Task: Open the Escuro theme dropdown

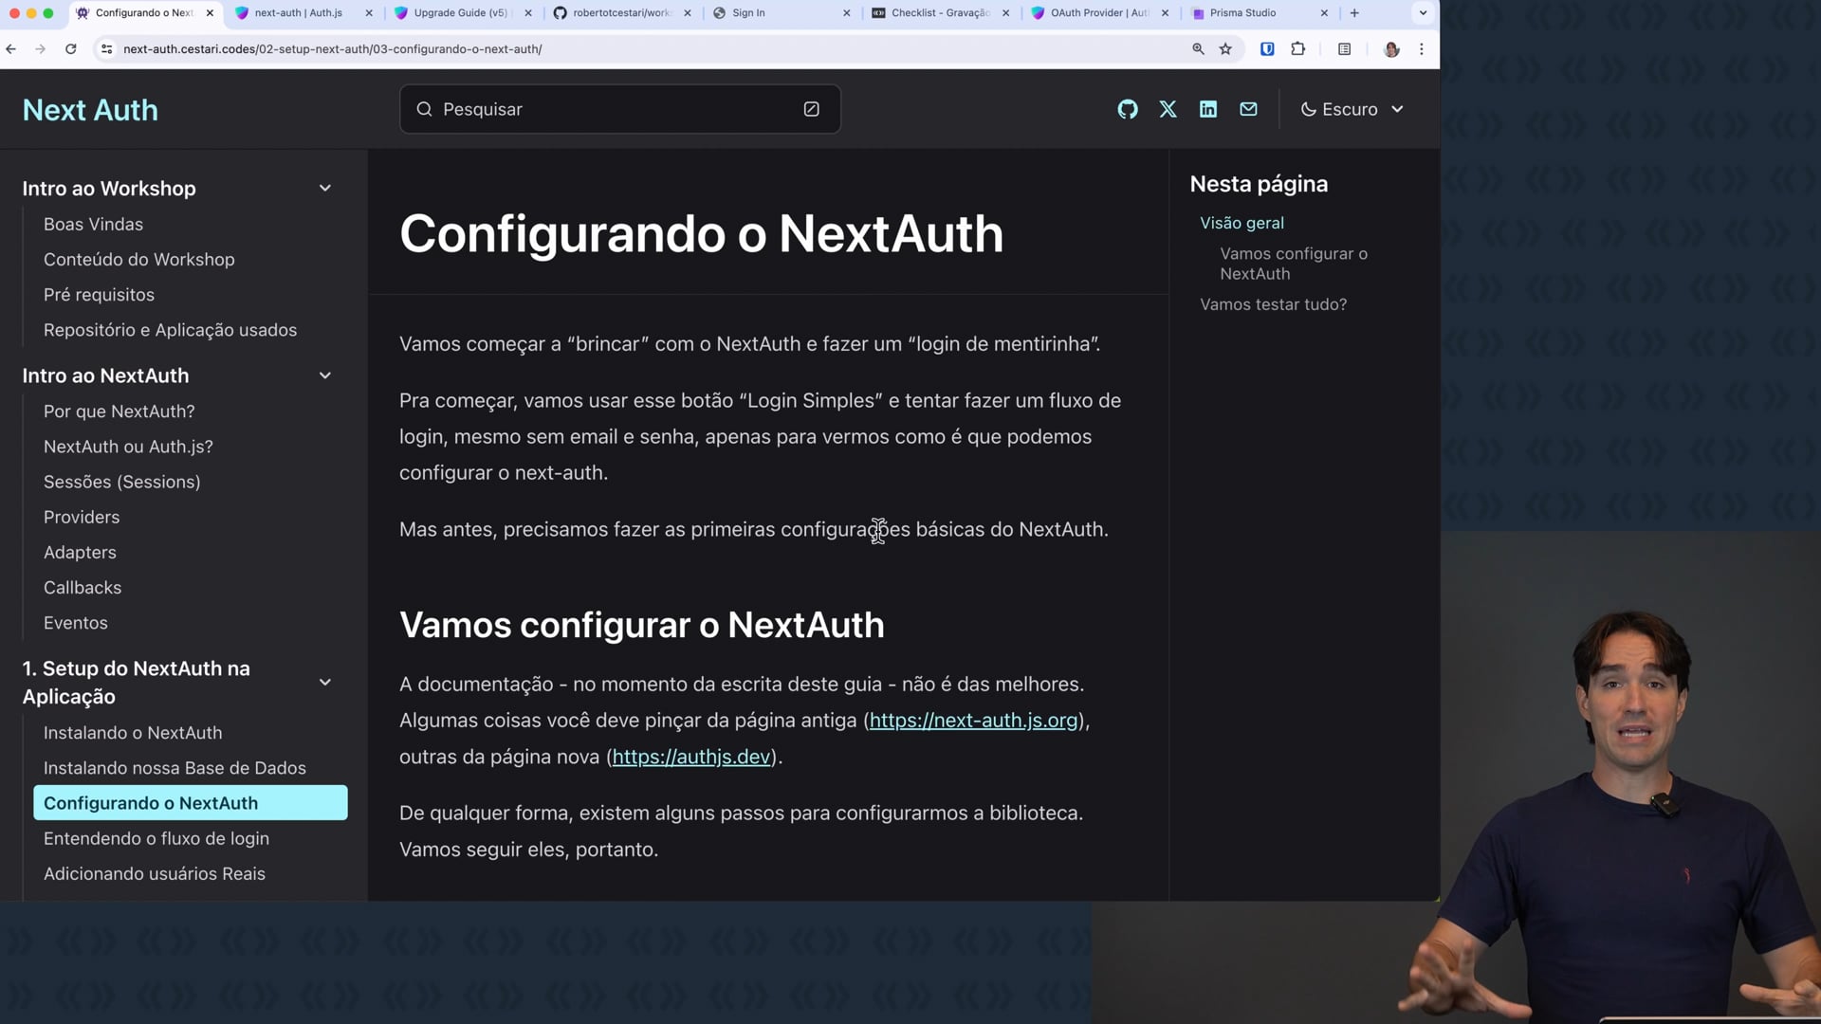Action: point(1352,109)
